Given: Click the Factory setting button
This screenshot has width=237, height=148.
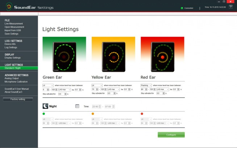Looking at the screenshot, I should (x=18, y=99).
